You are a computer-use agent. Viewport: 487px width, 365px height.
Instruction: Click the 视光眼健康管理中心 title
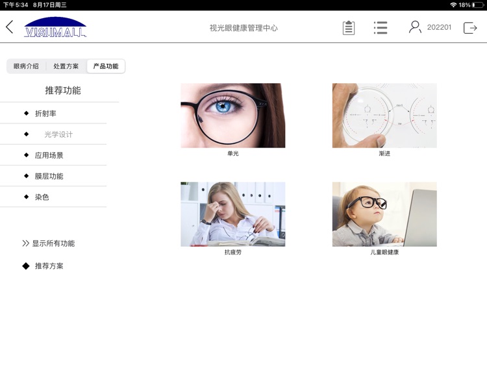[x=243, y=28]
